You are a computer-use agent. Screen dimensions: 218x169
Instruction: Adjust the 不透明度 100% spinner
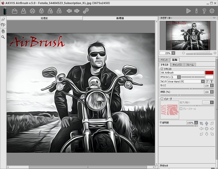[x=196, y=123]
